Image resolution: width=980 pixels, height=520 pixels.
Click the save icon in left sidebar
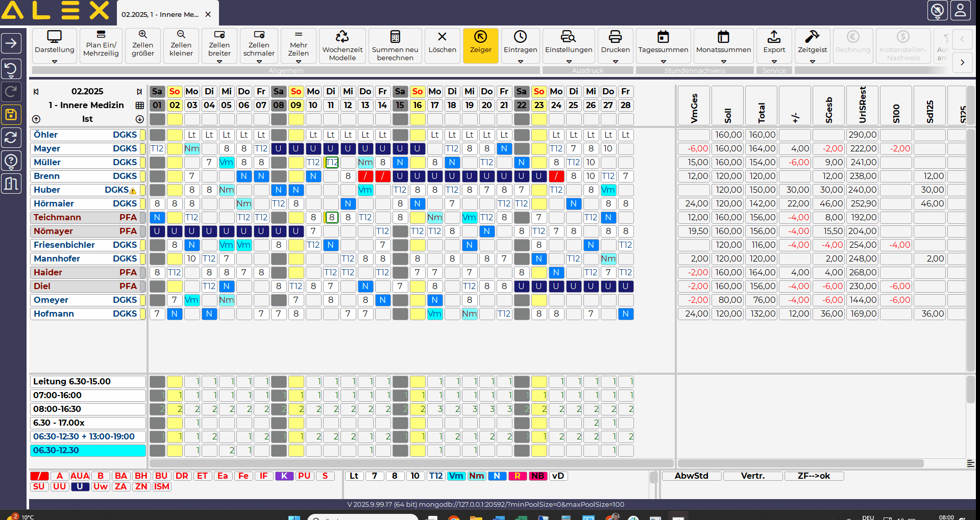click(x=11, y=115)
